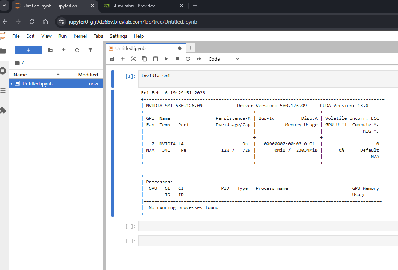This screenshot has height=270, width=398.
Task: Click 'No running processes found' text
Action: pyautogui.click(x=183, y=207)
